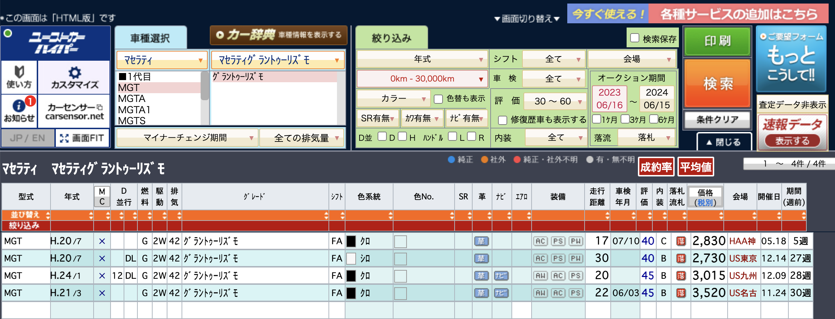Click the X mark in the H.24/1 row
This screenshot has height=319, width=835.
(x=102, y=276)
